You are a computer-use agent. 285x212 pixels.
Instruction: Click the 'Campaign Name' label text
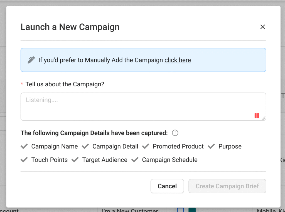tap(55, 146)
